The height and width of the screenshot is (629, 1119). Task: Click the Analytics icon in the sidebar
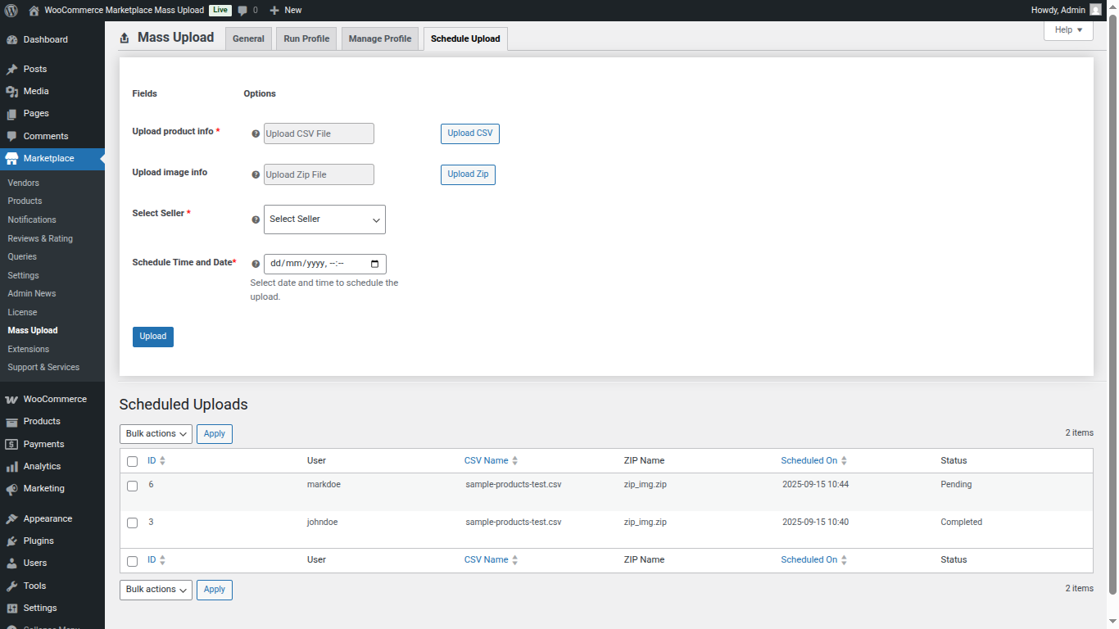tap(12, 466)
